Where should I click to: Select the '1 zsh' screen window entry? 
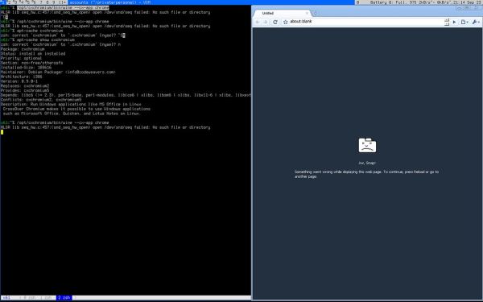pos(47,298)
